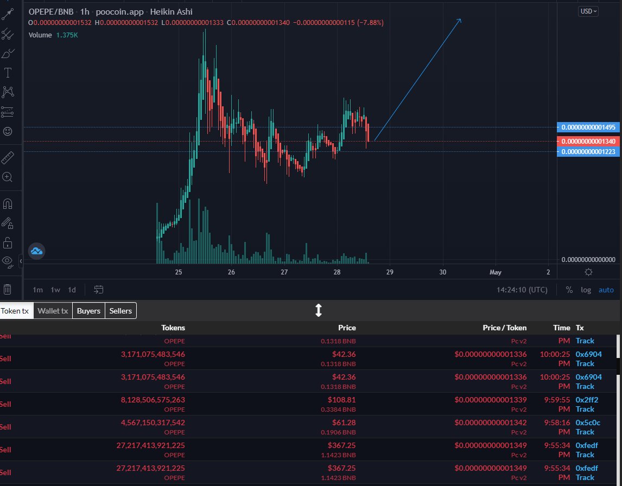Open transaction link 0x5c0c

(x=588, y=423)
